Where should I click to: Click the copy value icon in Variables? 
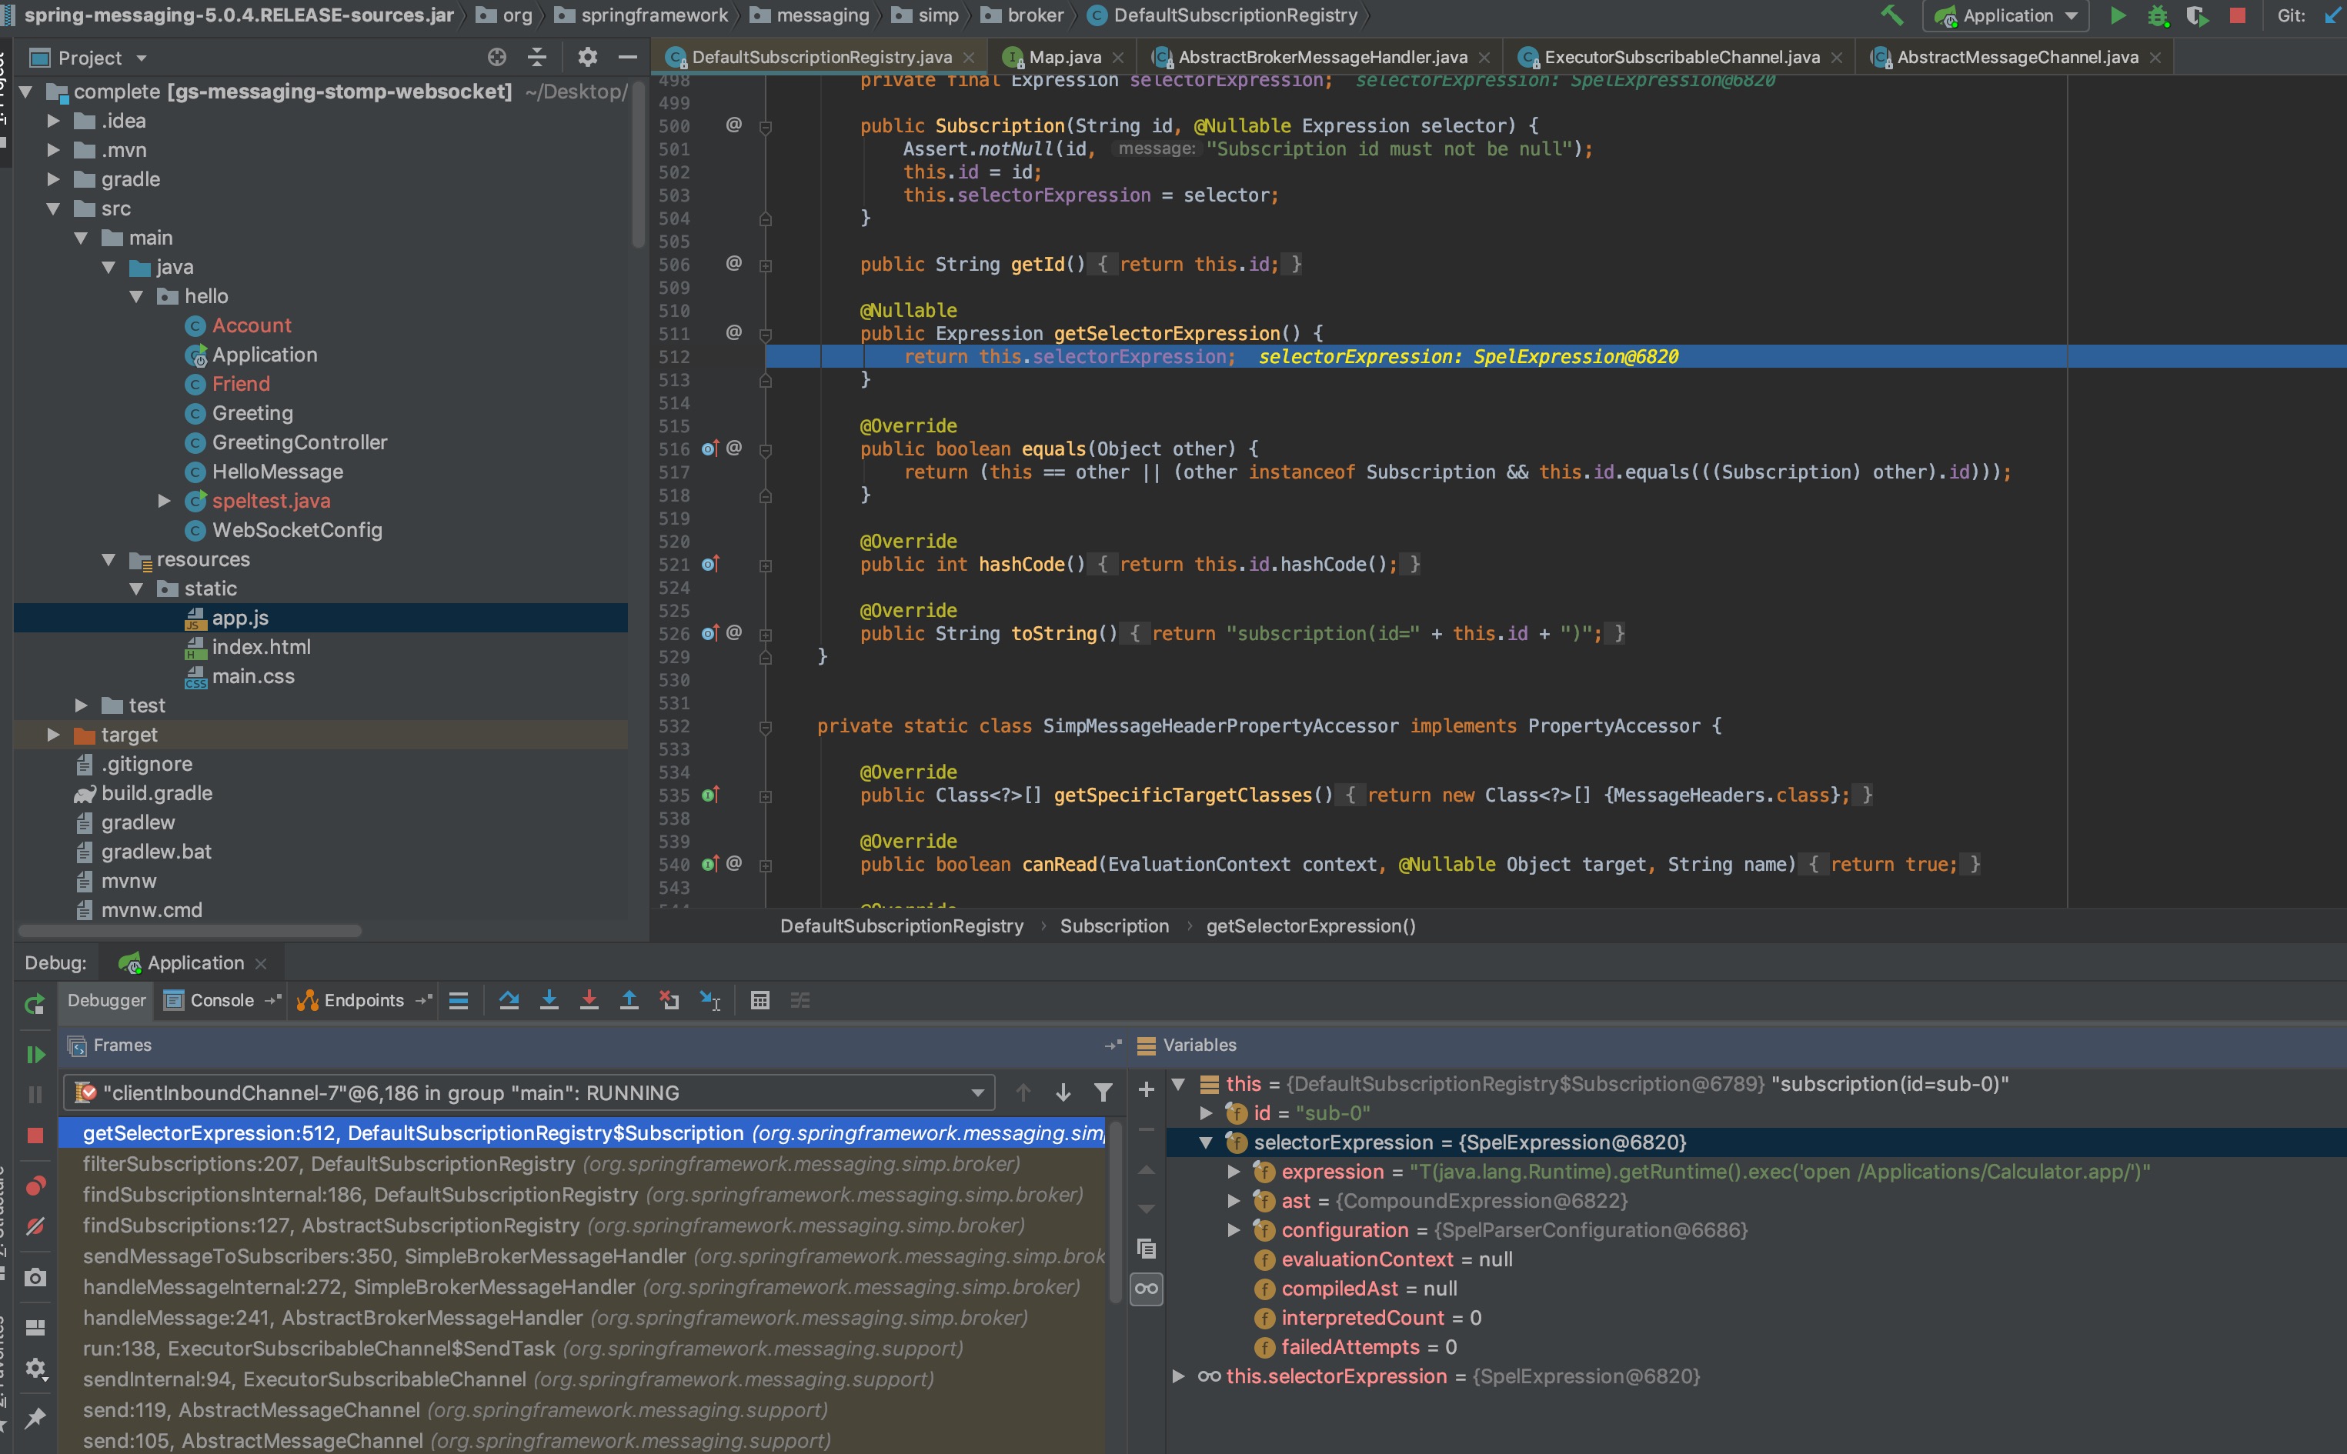[x=1146, y=1248]
